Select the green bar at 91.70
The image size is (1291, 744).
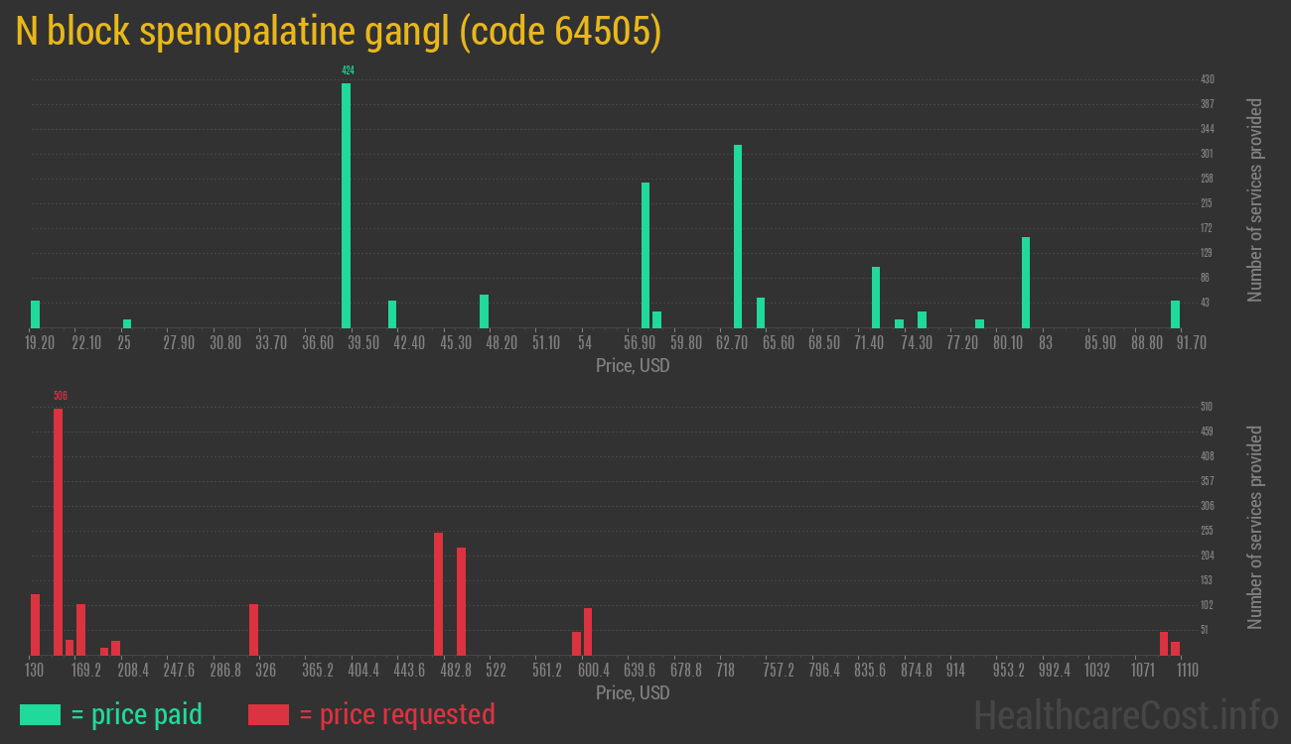1175,314
